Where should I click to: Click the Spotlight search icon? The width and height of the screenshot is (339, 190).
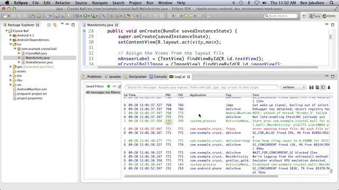point(332,3)
